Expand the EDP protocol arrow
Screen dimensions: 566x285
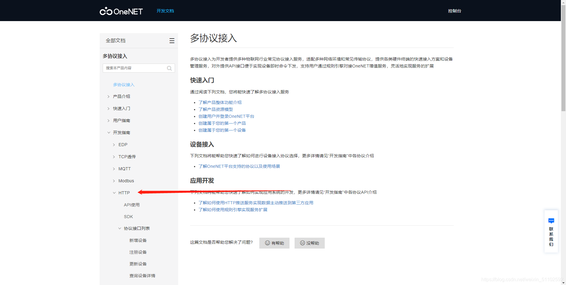click(x=114, y=145)
